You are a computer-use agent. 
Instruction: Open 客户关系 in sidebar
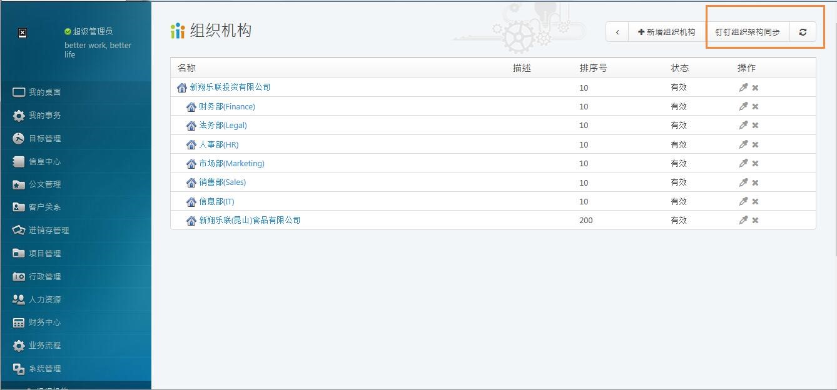[76, 207]
